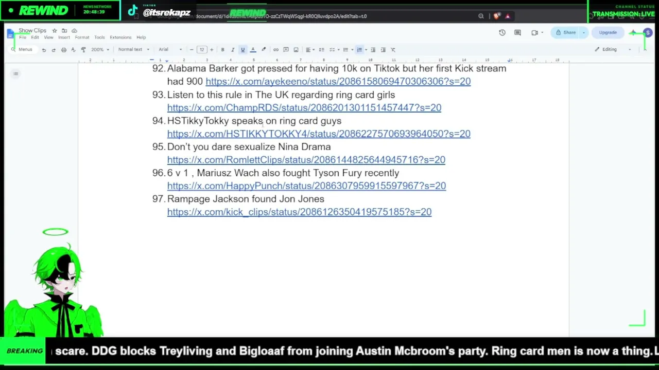Star the Show Clips document
The width and height of the screenshot is (659, 370).
[55, 31]
